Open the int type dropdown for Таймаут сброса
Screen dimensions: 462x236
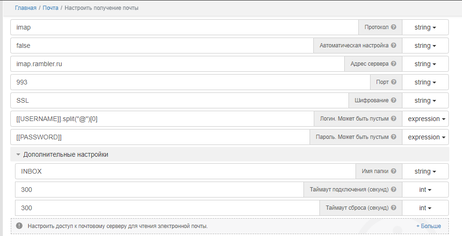click(425, 208)
